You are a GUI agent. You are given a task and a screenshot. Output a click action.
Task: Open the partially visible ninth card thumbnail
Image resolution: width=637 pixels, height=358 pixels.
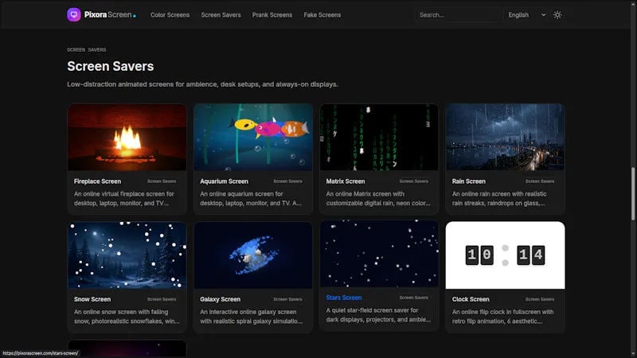tap(127, 348)
